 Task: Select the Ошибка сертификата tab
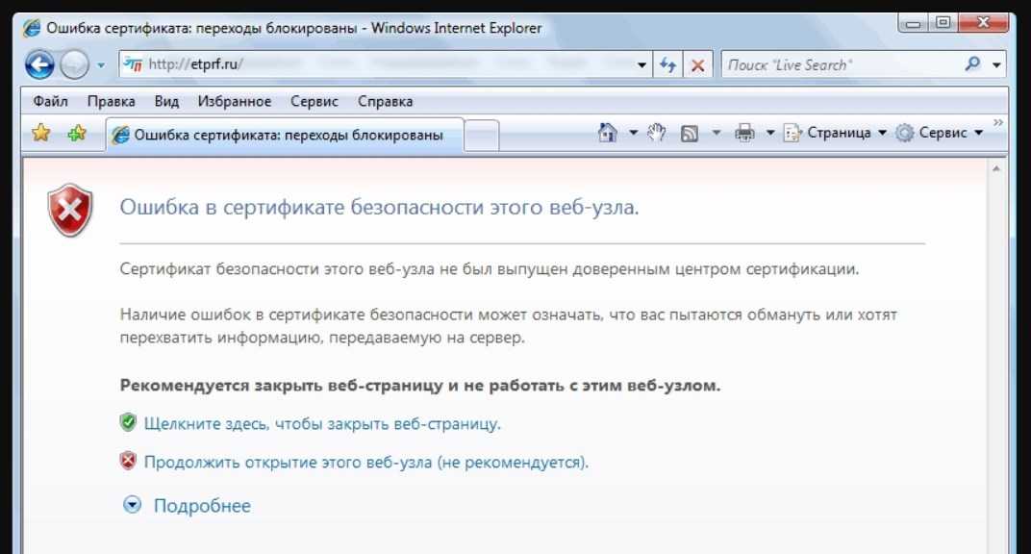click(285, 135)
